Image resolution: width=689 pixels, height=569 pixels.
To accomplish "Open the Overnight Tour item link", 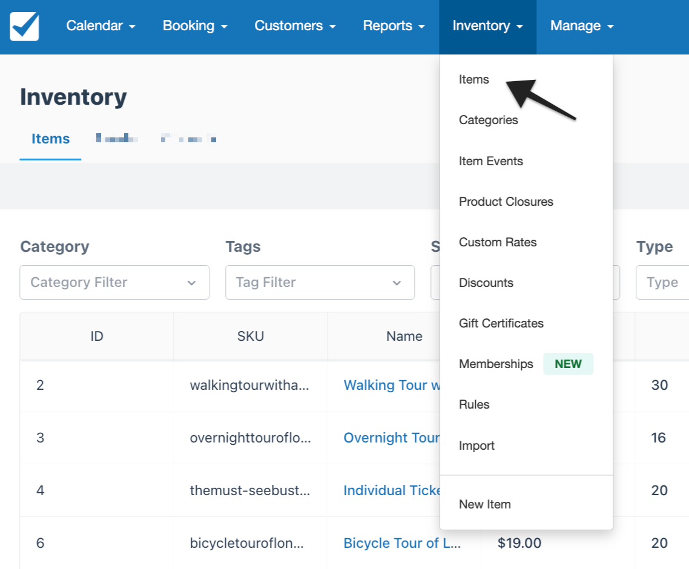I will (392, 438).
